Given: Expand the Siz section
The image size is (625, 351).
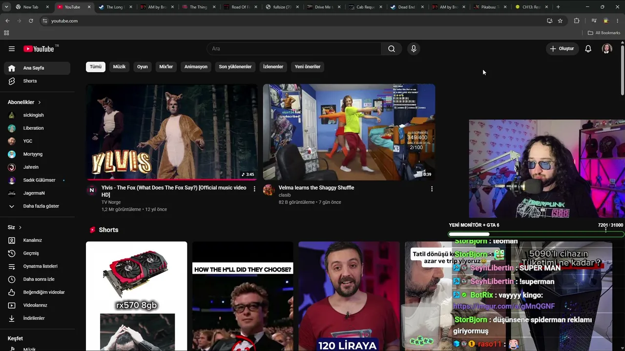Looking at the screenshot, I should pyautogui.click(x=15, y=227).
